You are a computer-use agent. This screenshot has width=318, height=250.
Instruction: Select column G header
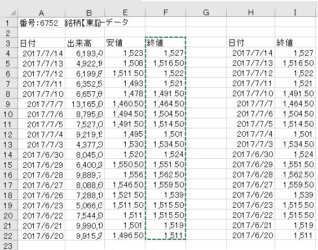[x=206, y=12]
